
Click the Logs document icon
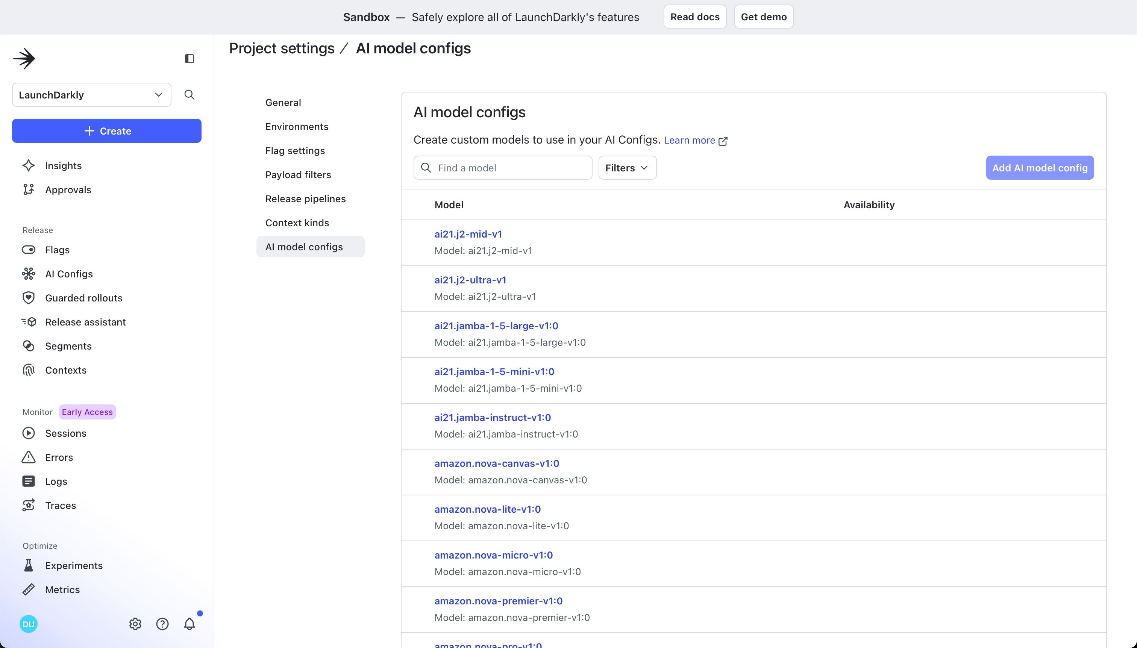point(29,481)
